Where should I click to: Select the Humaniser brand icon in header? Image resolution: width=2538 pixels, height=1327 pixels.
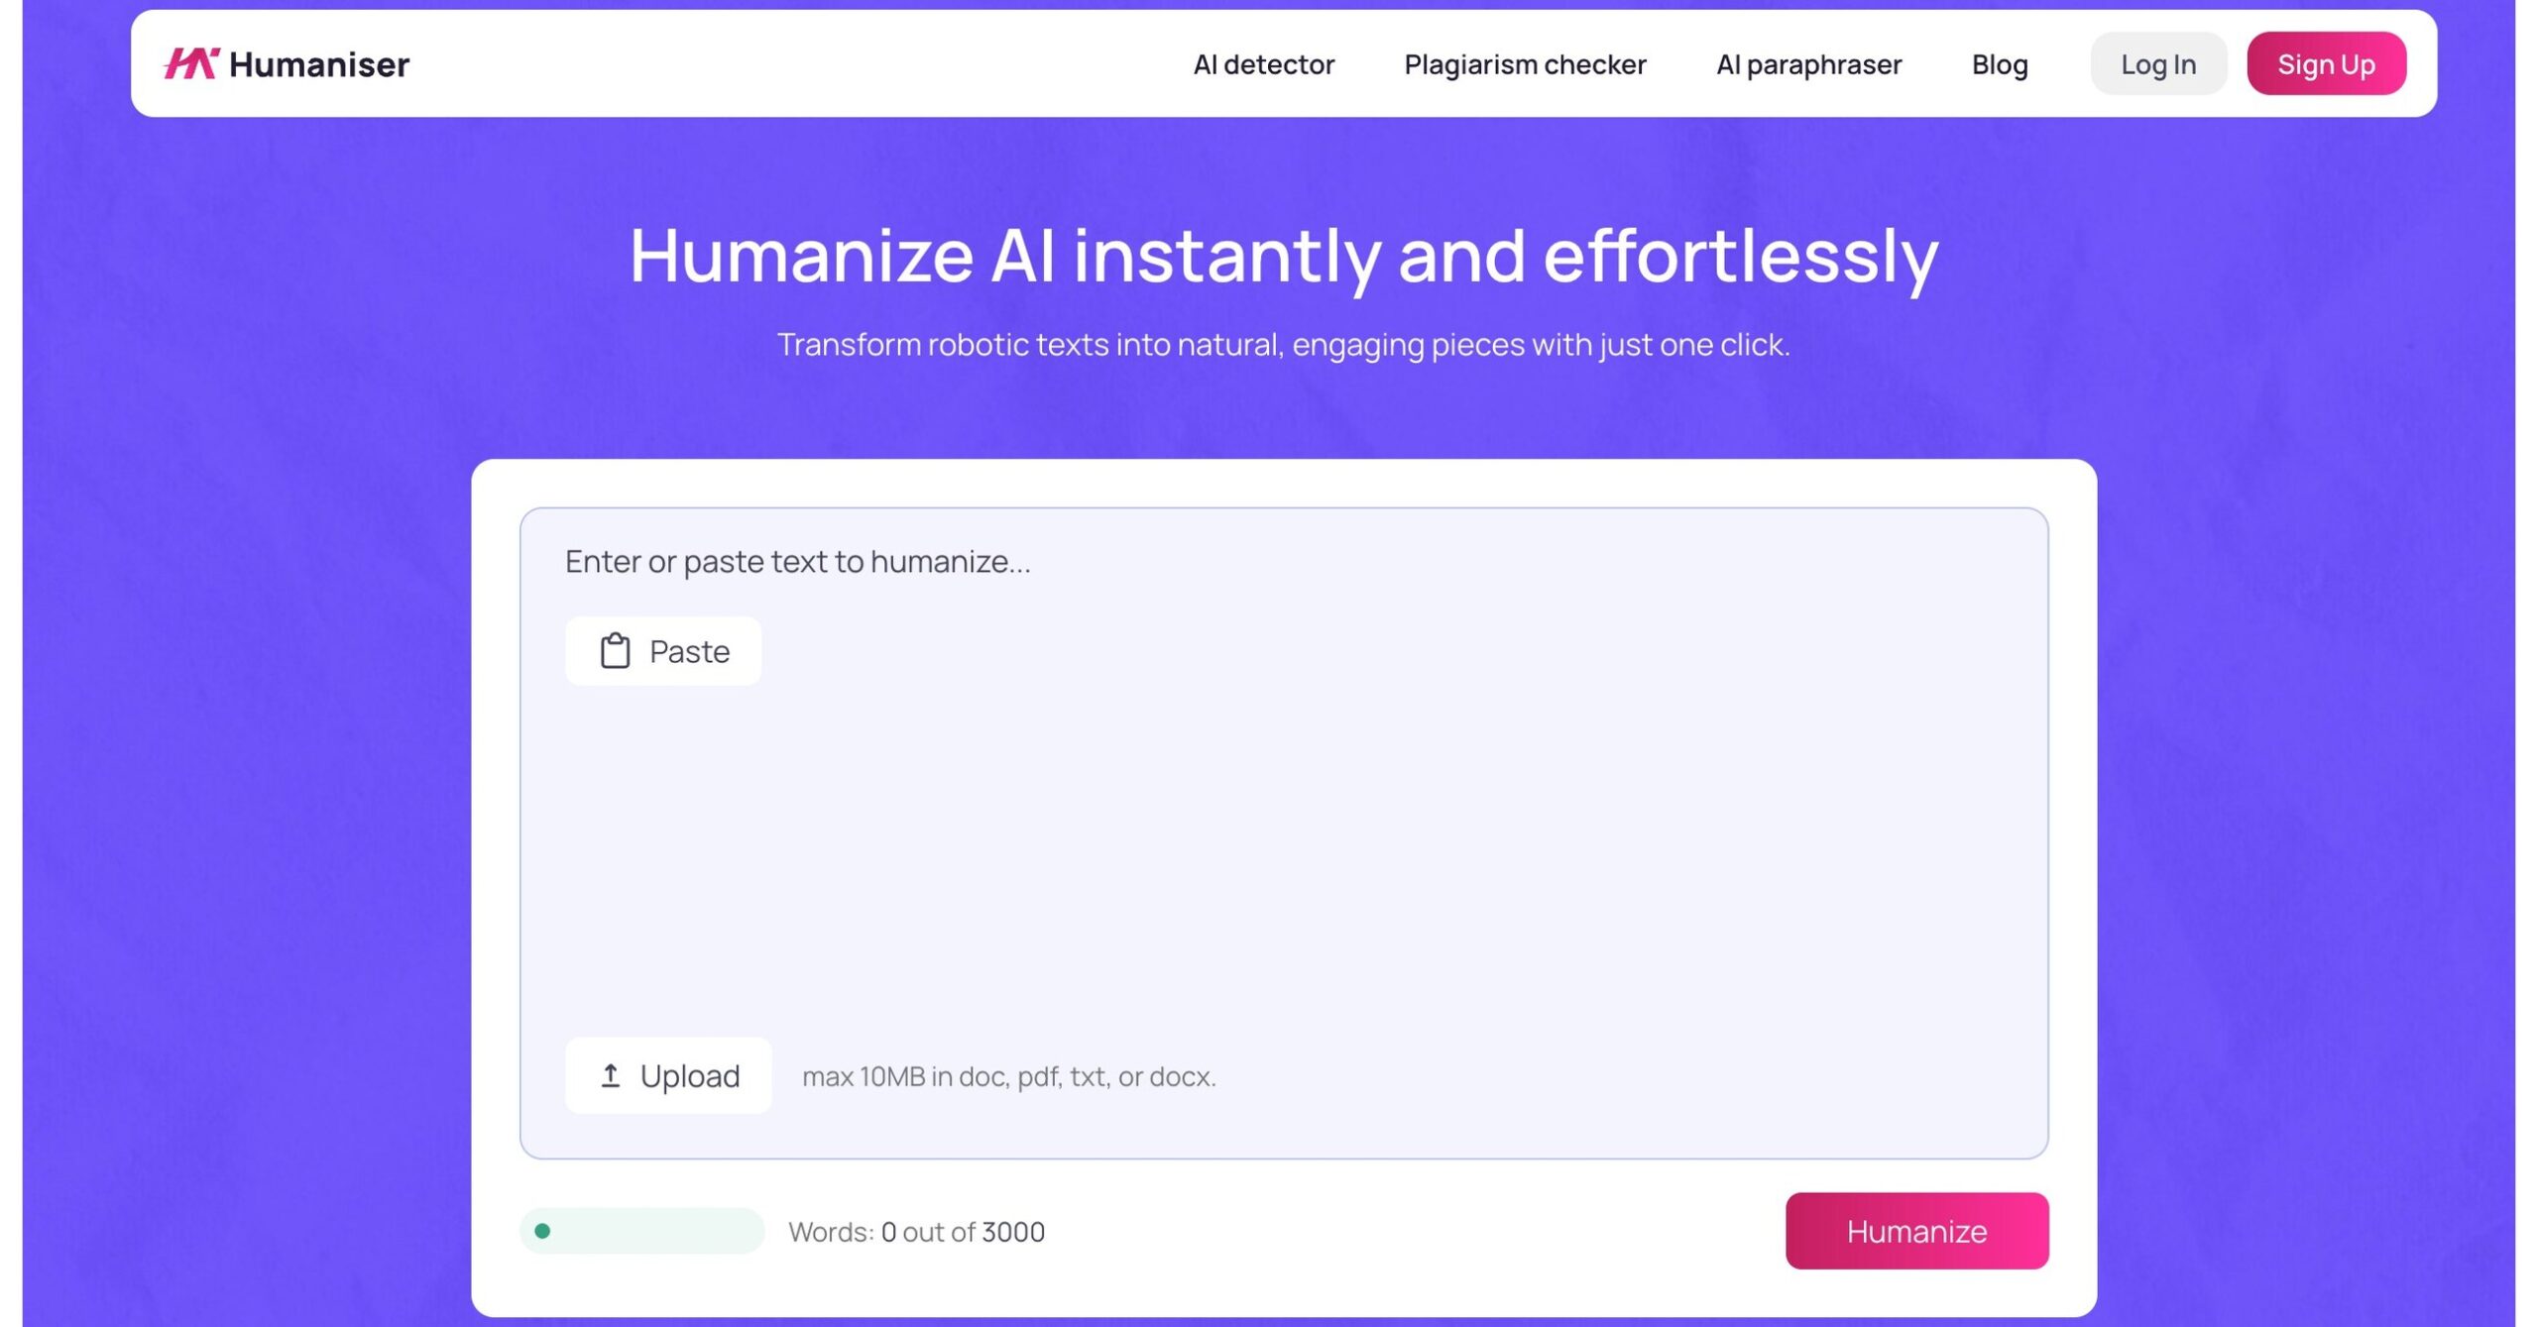click(x=188, y=64)
